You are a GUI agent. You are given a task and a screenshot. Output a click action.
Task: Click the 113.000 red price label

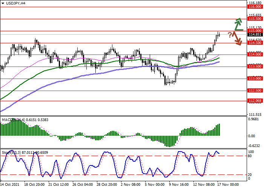click(255, 79)
